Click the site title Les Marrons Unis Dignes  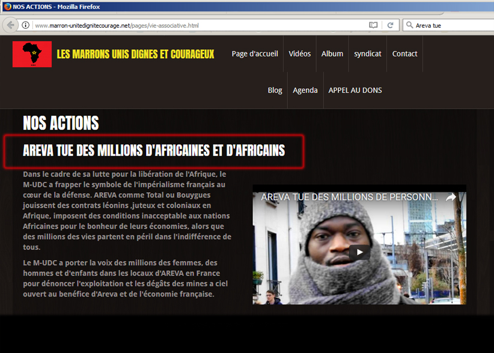(x=135, y=54)
